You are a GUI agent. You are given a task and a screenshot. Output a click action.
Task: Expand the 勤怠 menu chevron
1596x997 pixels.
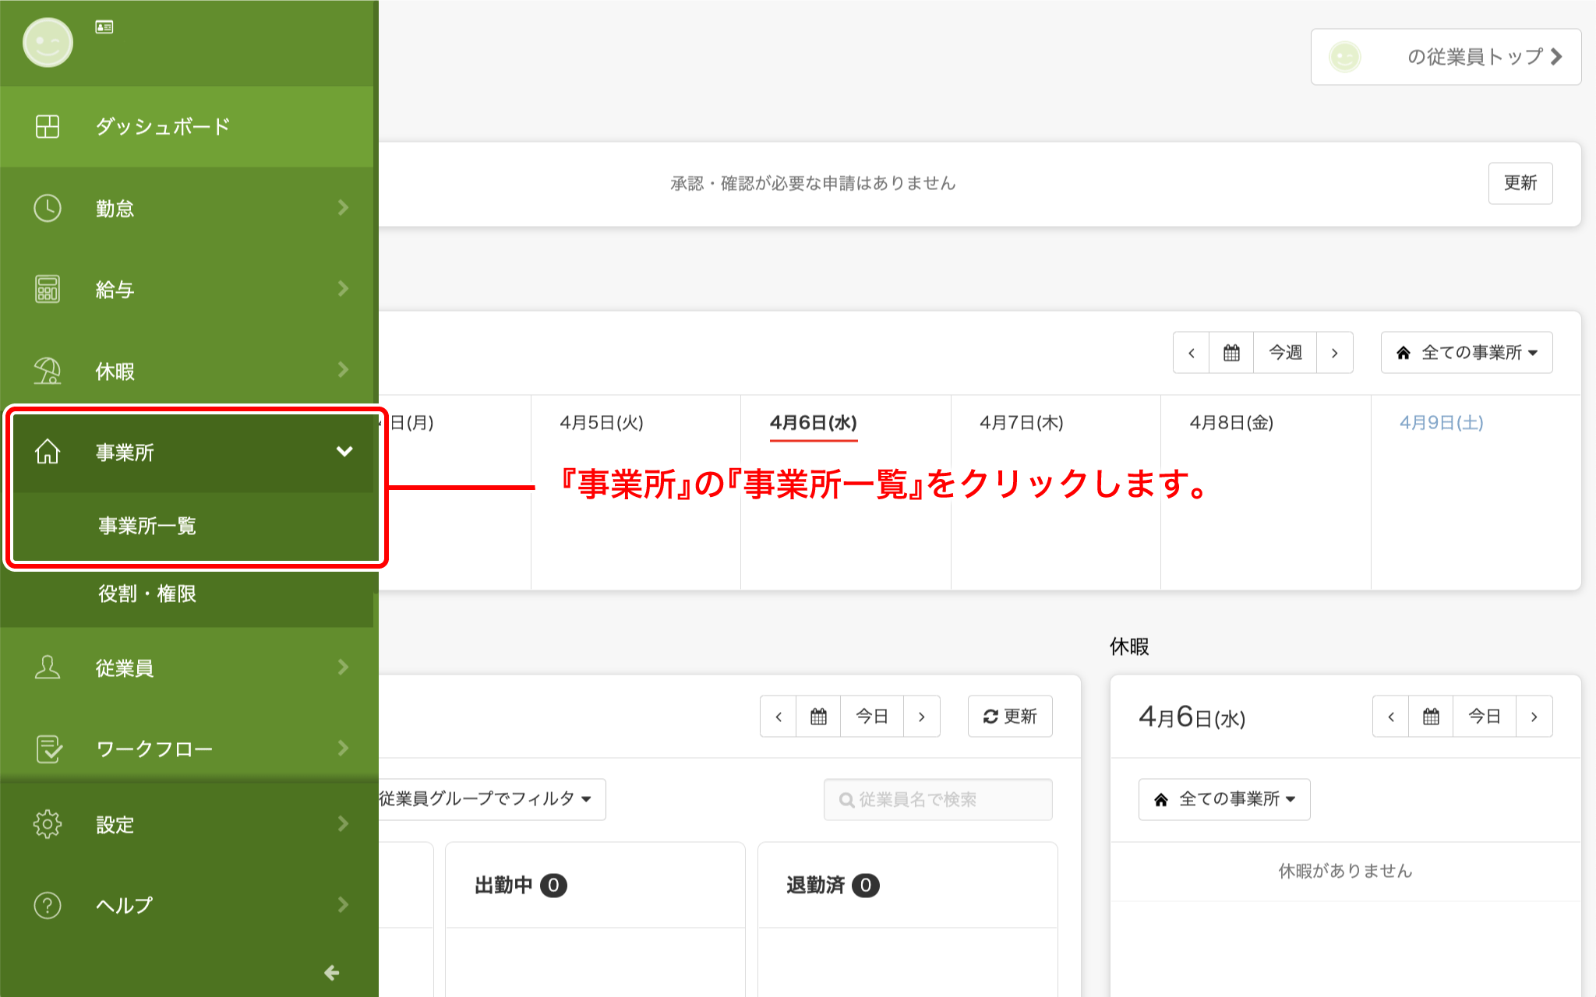pyautogui.click(x=344, y=208)
